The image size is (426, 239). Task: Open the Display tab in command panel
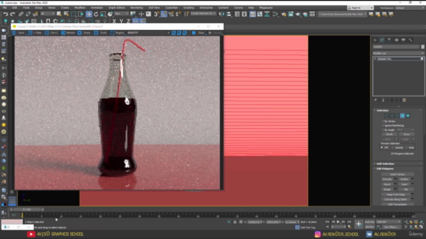click(403, 40)
